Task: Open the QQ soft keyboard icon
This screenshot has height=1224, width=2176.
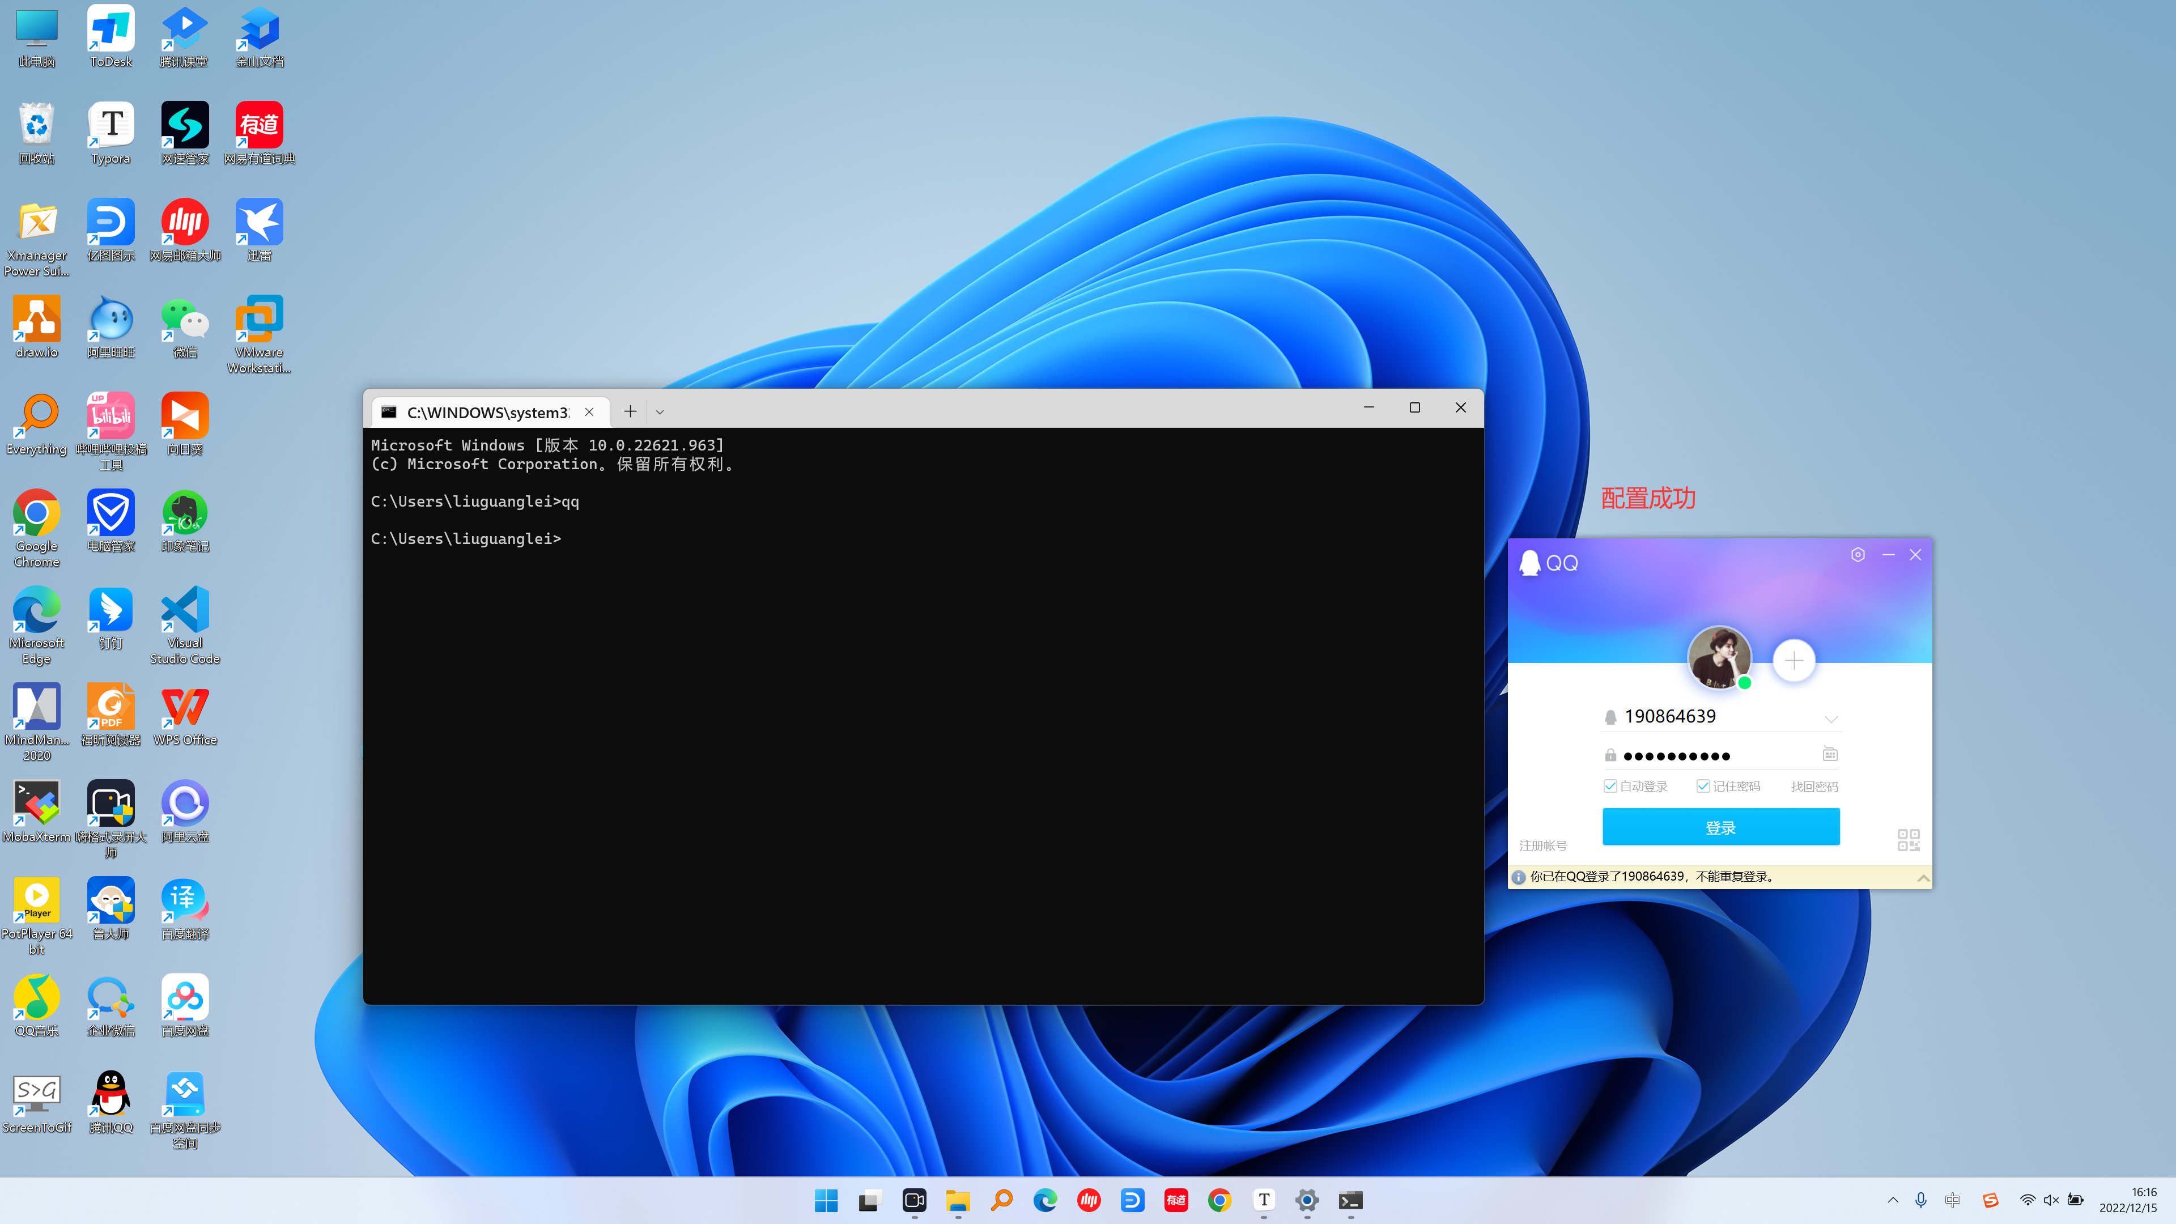Action: [1830, 754]
